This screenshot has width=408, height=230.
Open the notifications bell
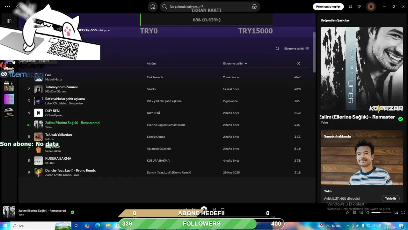(351, 7)
